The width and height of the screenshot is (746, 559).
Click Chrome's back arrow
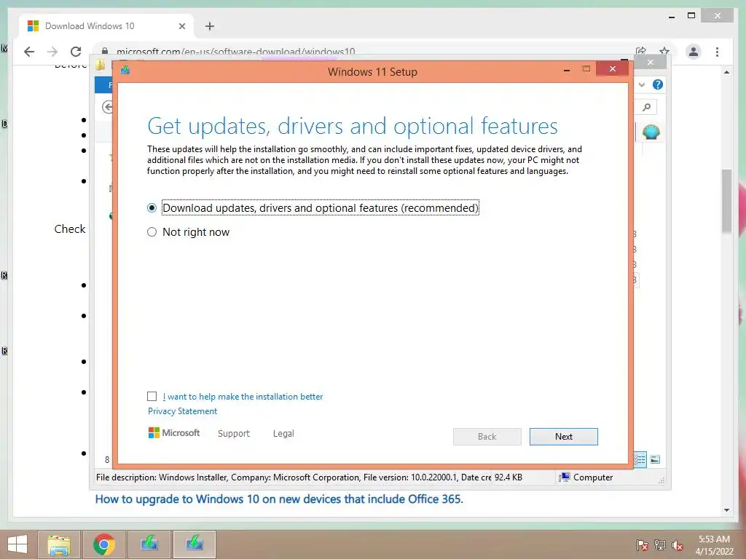coord(29,52)
